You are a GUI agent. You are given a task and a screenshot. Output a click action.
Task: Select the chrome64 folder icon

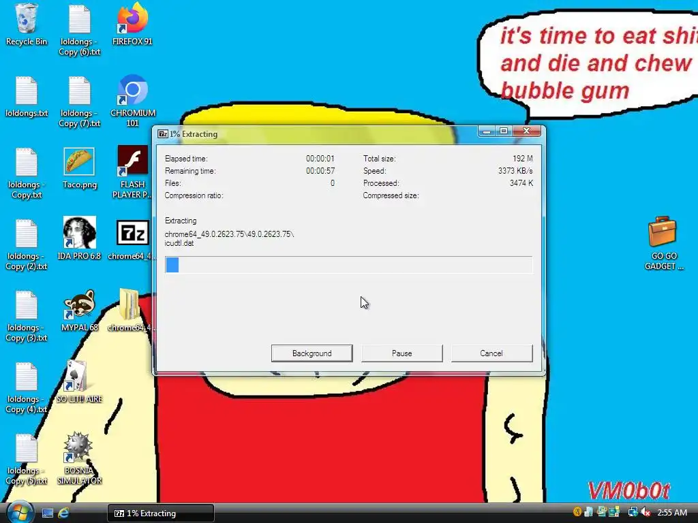(132, 311)
